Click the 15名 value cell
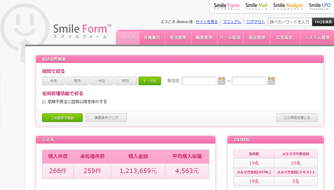Image resolution: width=334 pixels, height=190 pixels. click(x=296, y=163)
